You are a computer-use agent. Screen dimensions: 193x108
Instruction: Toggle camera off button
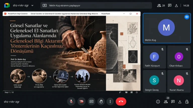(x=81, y=101)
